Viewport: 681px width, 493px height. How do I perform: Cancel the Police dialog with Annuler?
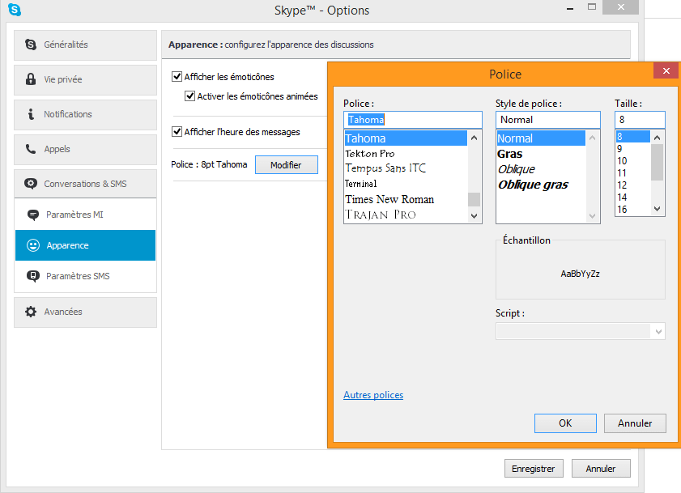tap(635, 423)
